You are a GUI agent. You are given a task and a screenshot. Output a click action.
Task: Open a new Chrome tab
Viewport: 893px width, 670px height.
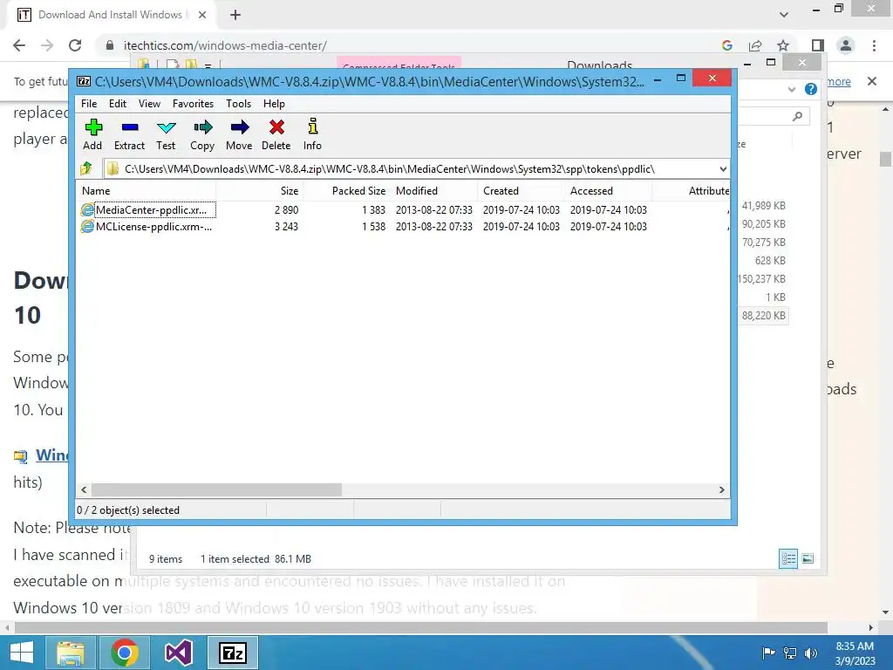pyautogui.click(x=235, y=15)
